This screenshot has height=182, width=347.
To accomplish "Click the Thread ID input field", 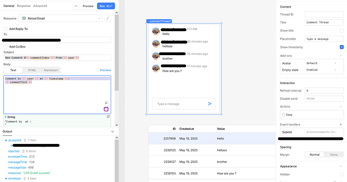I will coord(324,15).
